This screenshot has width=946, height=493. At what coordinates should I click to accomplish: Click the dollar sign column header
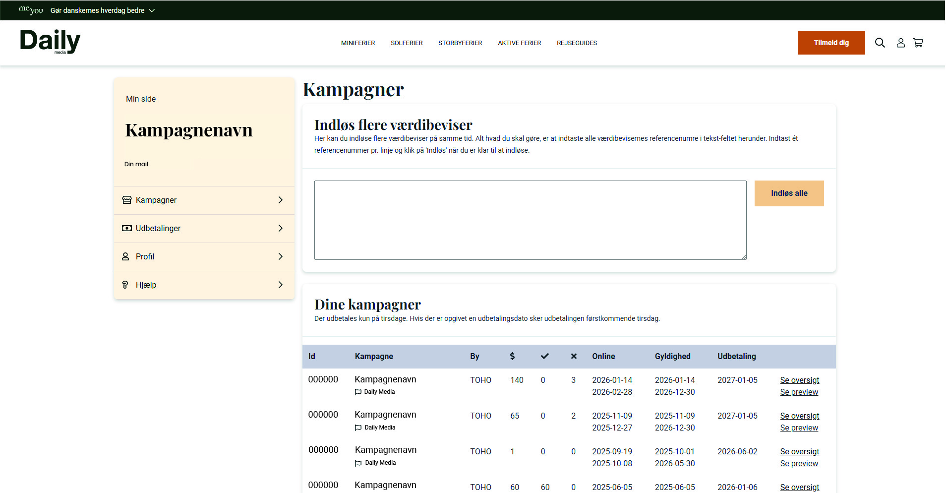pos(512,356)
